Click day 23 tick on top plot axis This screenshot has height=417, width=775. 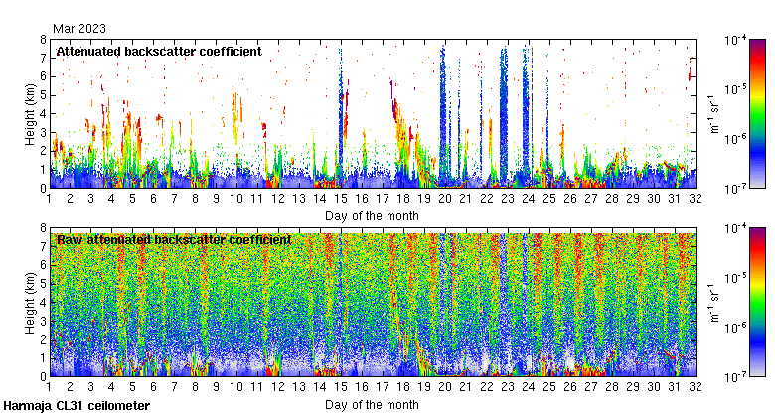click(508, 199)
